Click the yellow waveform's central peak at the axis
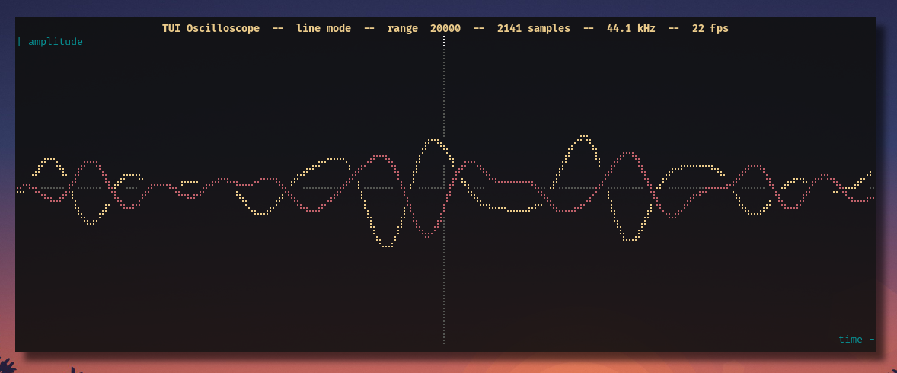897x373 pixels. [434, 140]
